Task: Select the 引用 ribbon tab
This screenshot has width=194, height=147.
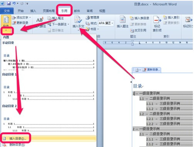Action: tap(64, 11)
